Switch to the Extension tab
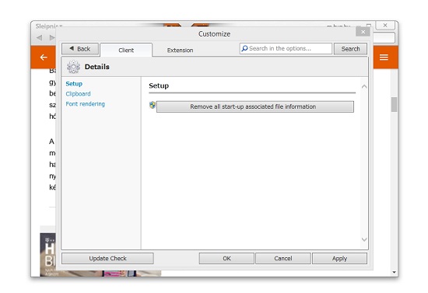Viewport: 428px width, 293px height. tap(181, 51)
